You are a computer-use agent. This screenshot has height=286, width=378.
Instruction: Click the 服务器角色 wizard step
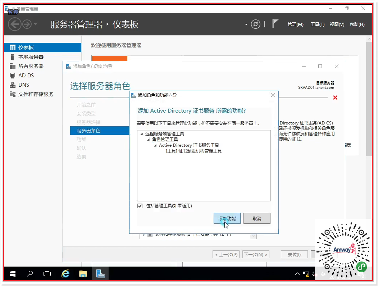pos(100,131)
